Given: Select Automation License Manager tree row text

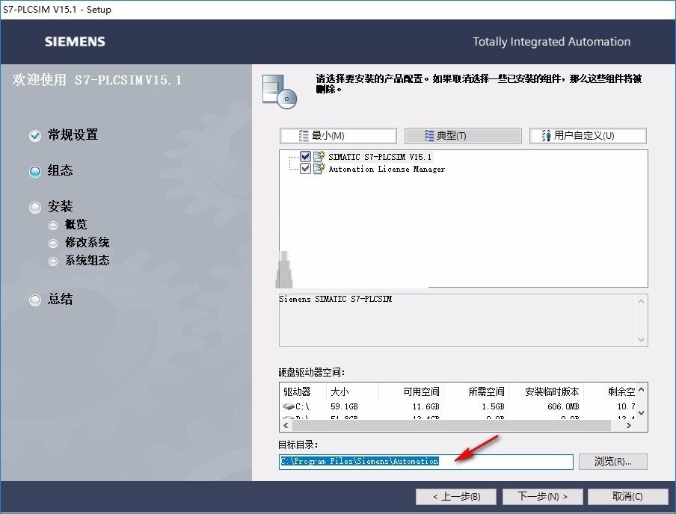Looking at the screenshot, I should [387, 169].
